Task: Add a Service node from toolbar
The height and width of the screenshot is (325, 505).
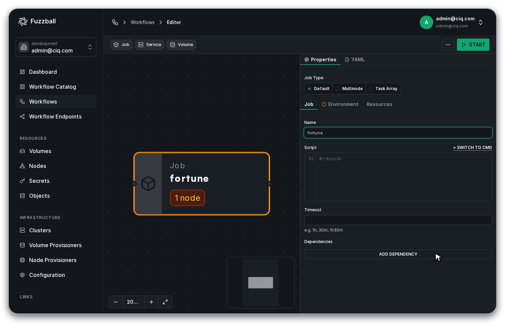Action: pos(150,45)
